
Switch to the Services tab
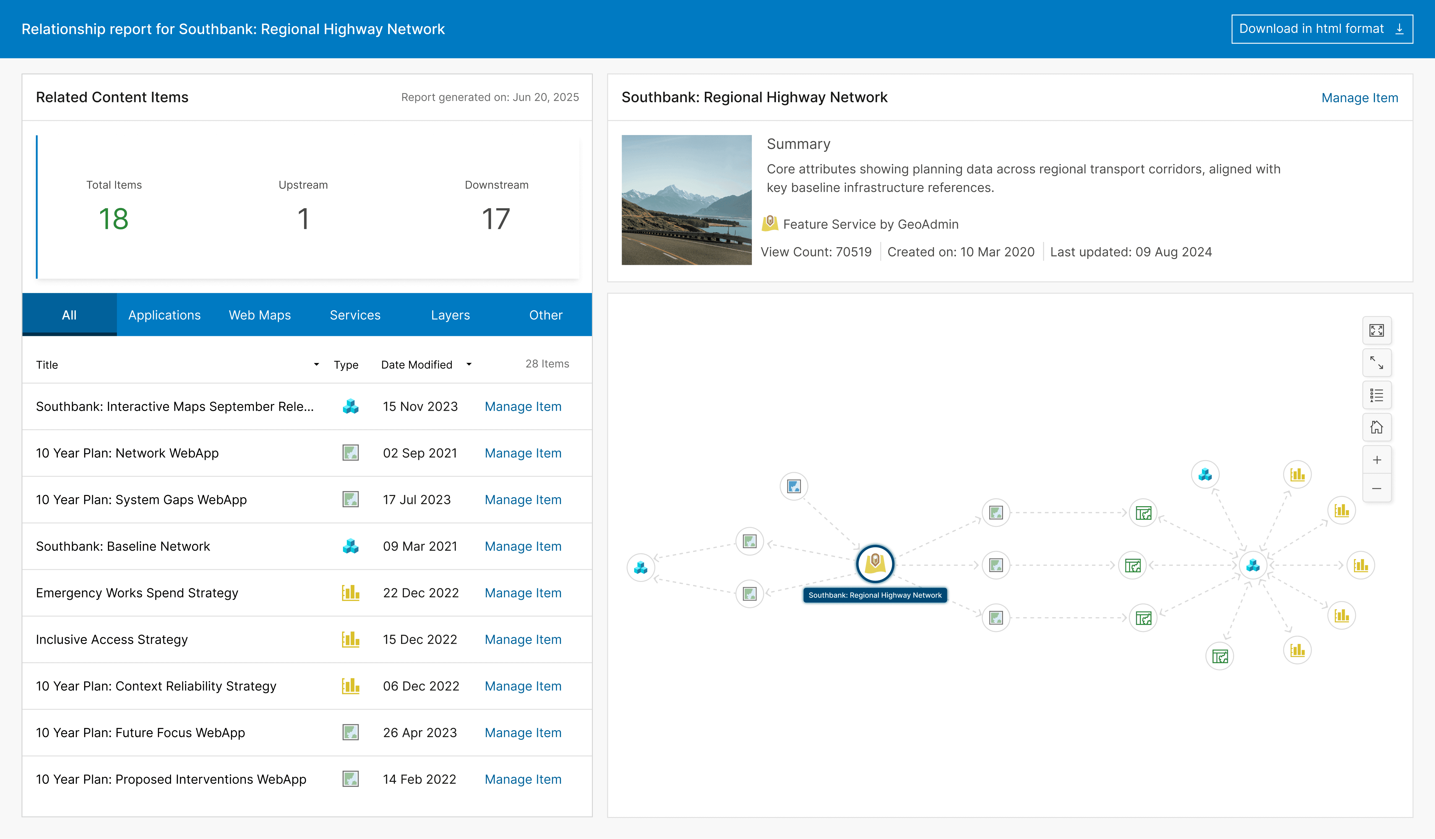(355, 315)
